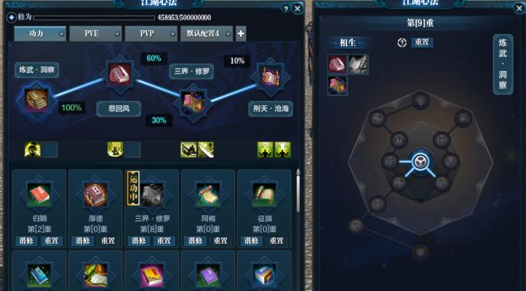Close the 默认配置4 tab
526x291 pixels.
pos(228,33)
